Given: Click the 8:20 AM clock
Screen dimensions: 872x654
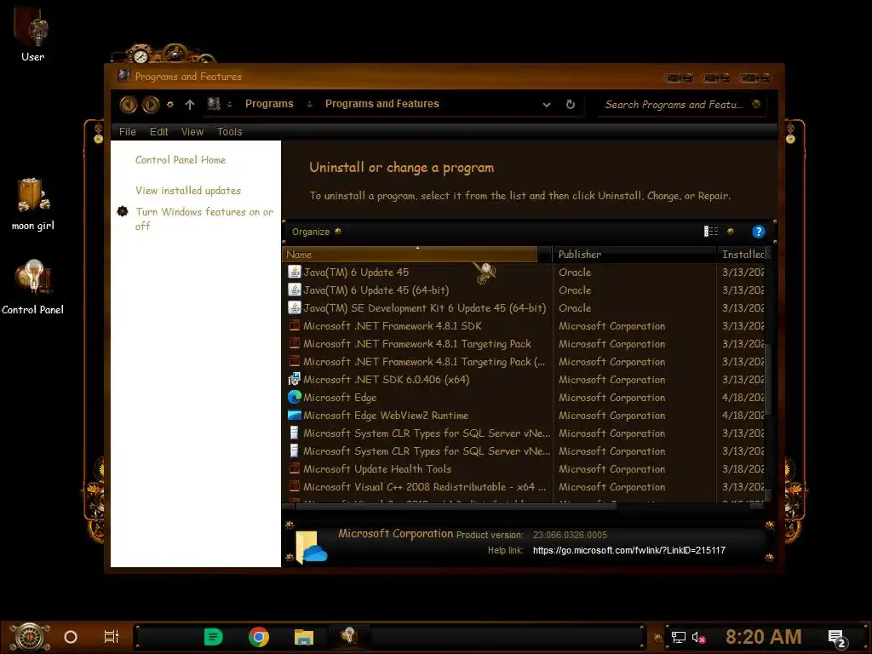Looking at the screenshot, I should [763, 637].
